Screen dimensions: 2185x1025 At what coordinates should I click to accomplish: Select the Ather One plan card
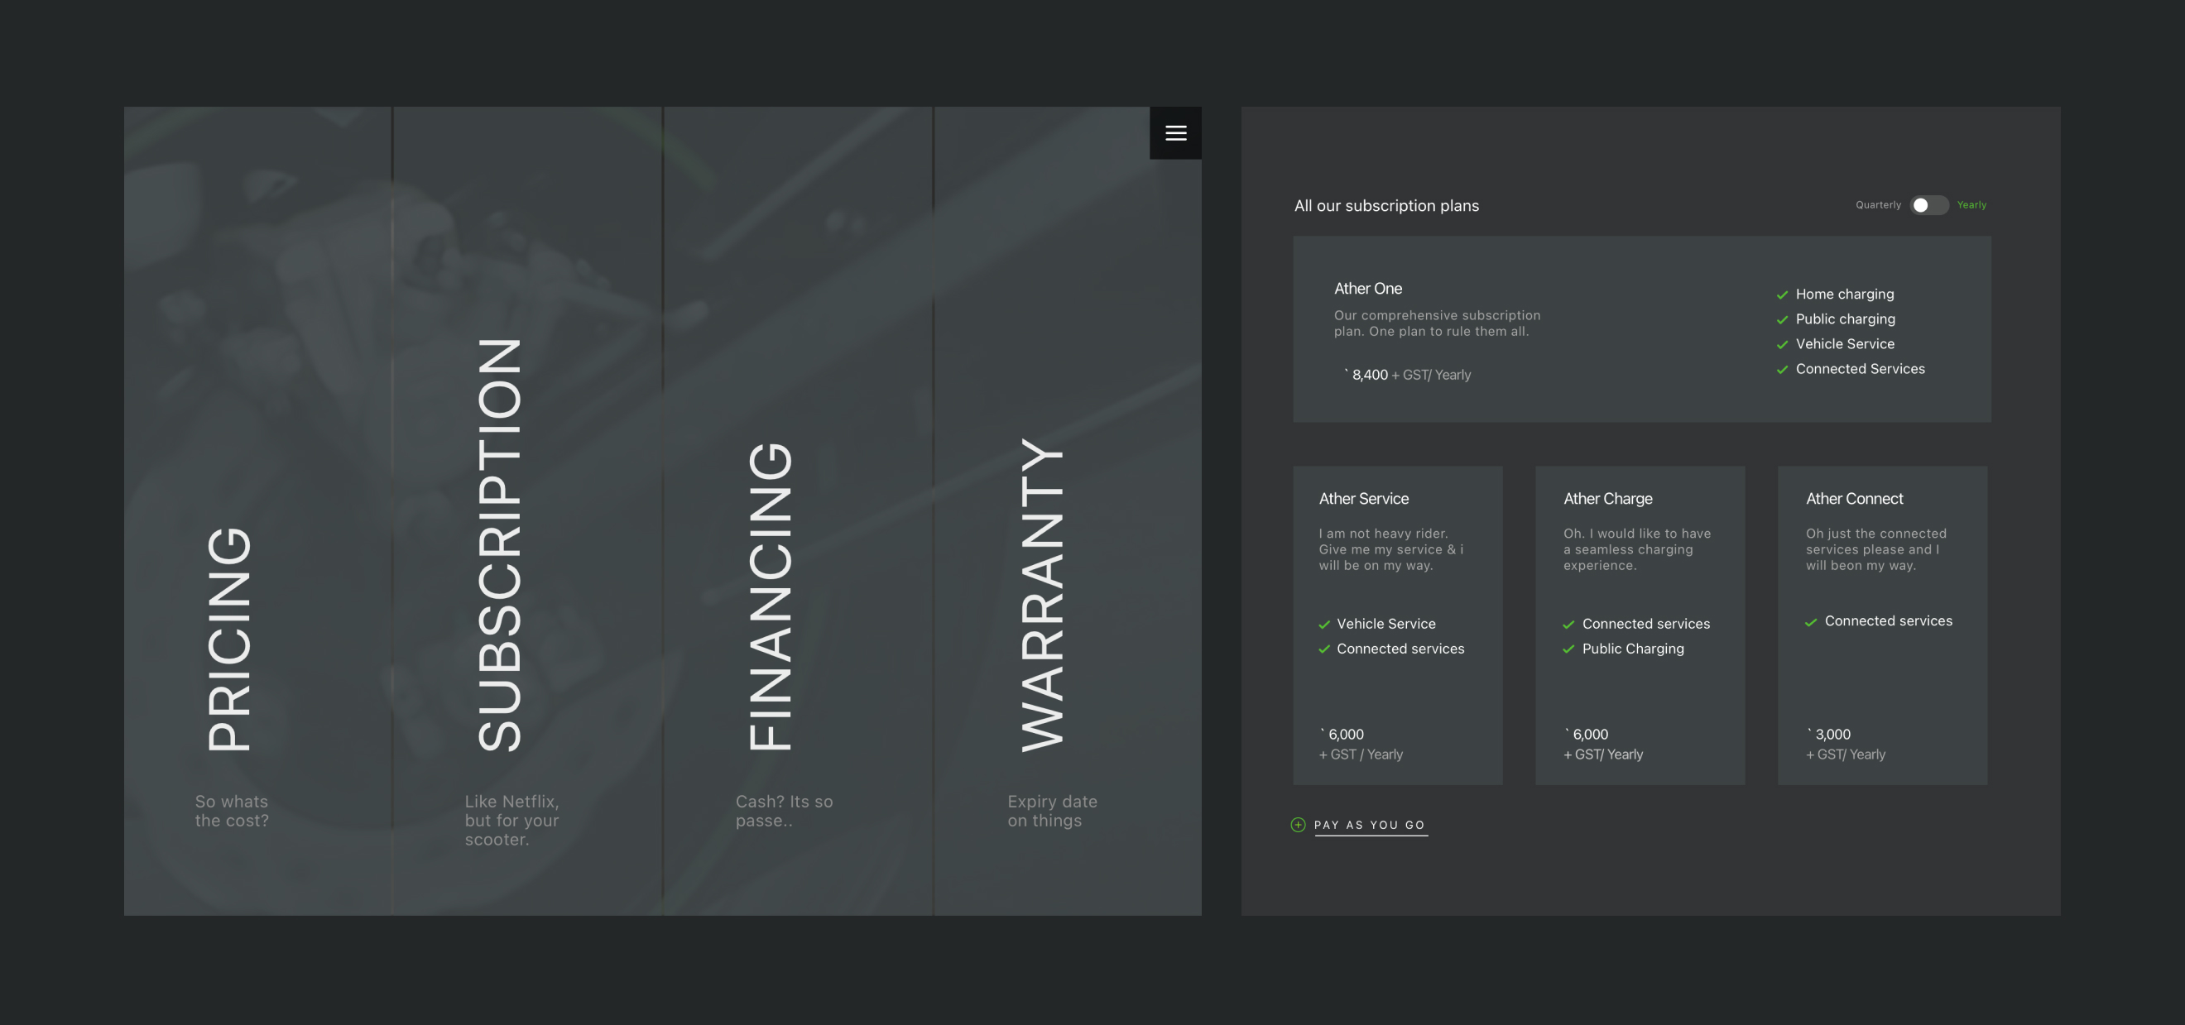tap(1641, 329)
